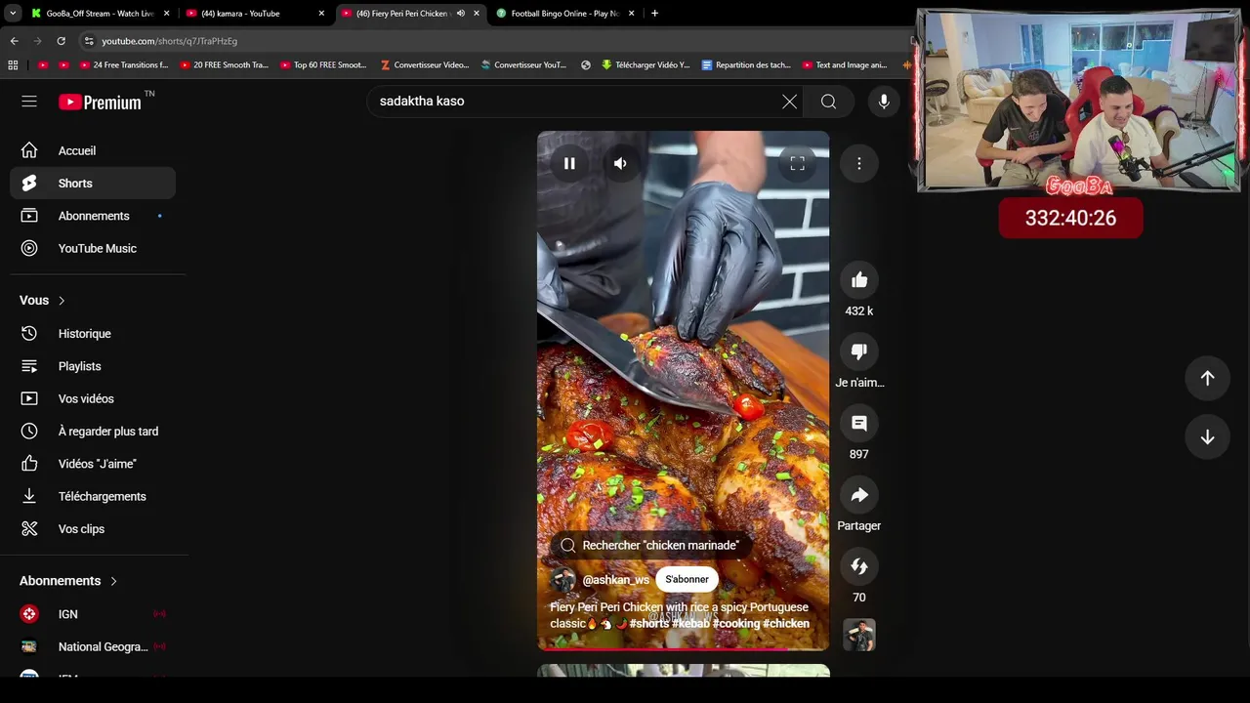Screen dimensions: 1250x703
Task: Mute the Short's volume
Action: tap(620, 164)
